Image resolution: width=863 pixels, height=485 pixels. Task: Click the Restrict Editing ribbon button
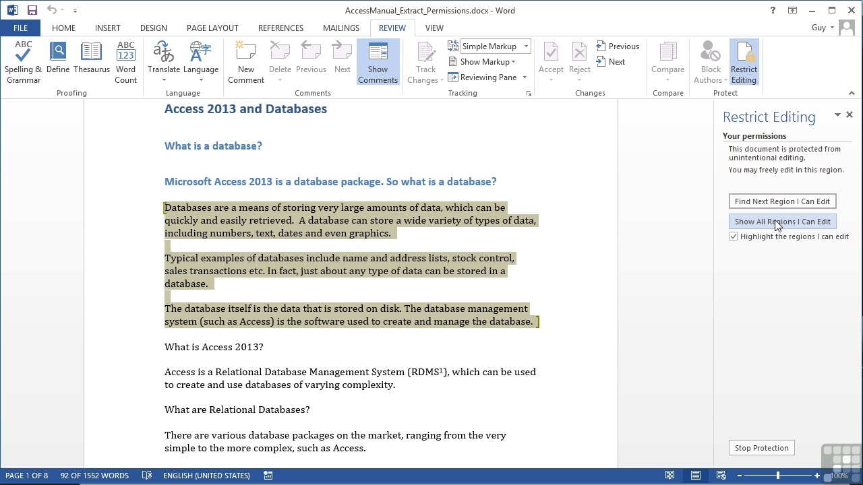744,62
